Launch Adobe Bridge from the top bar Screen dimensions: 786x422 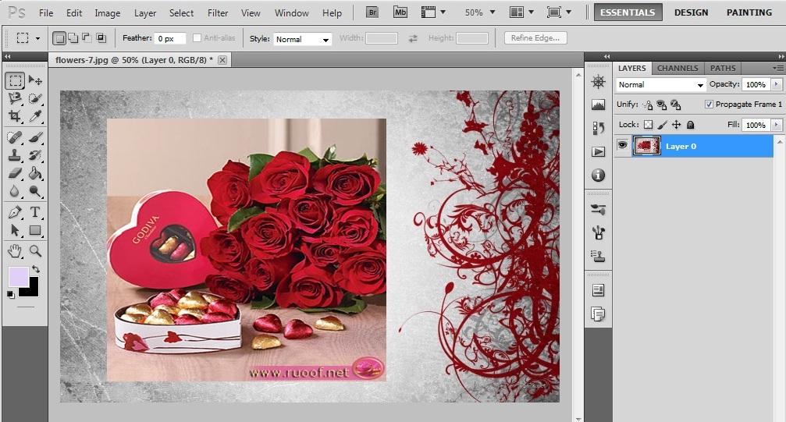point(373,12)
